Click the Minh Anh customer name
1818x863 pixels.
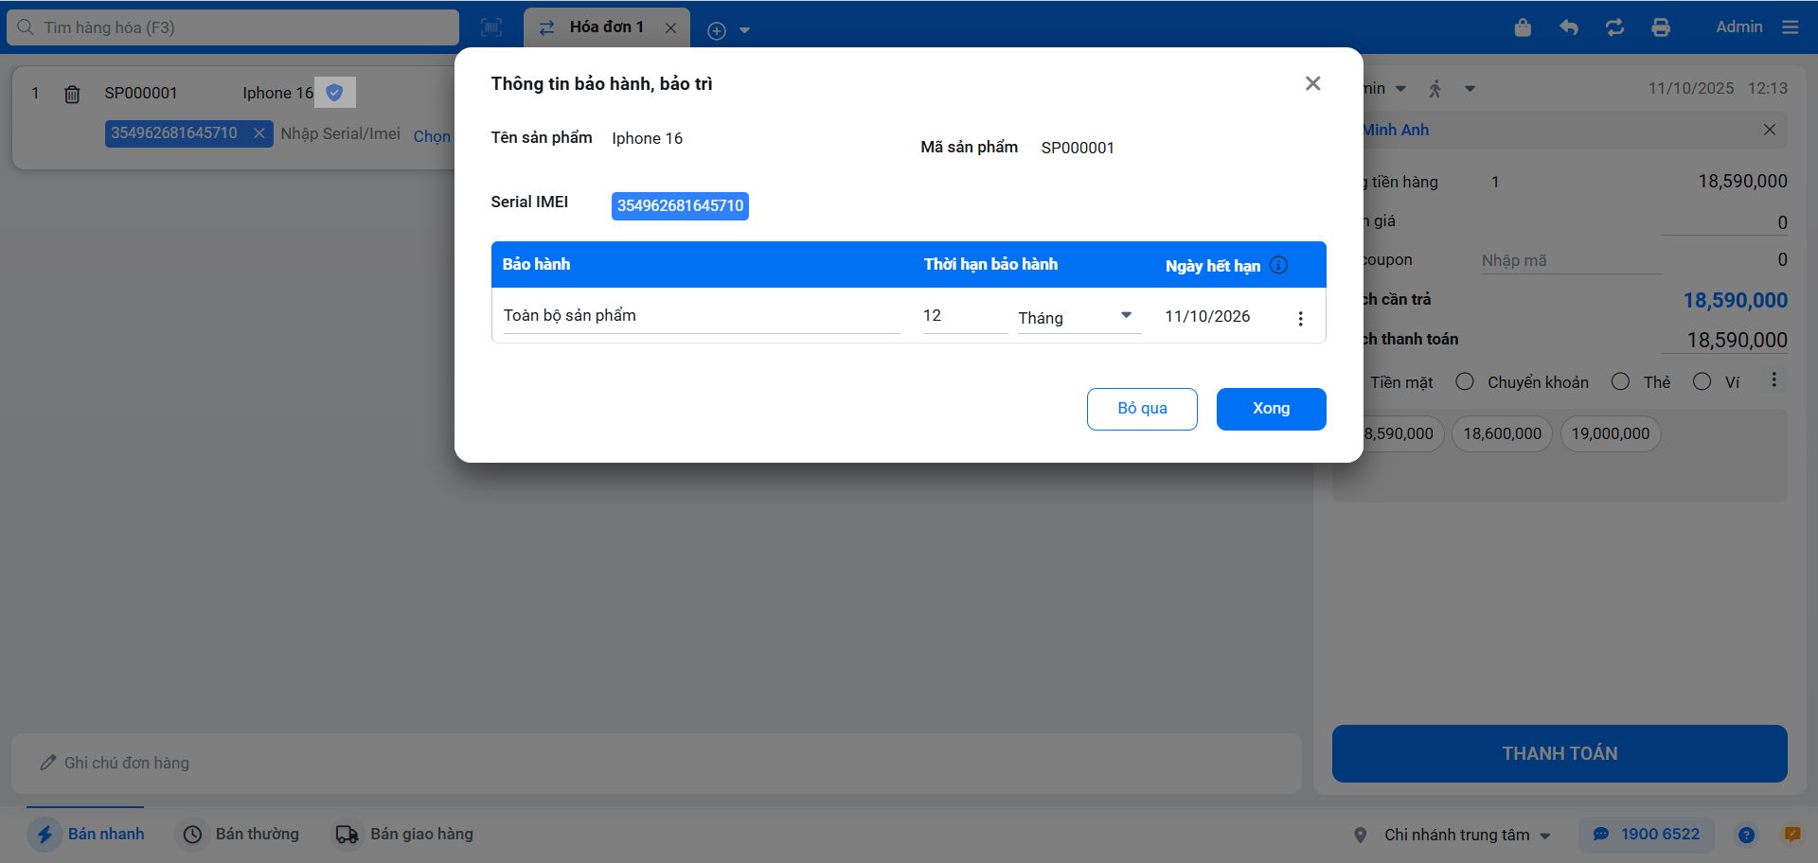click(1396, 130)
